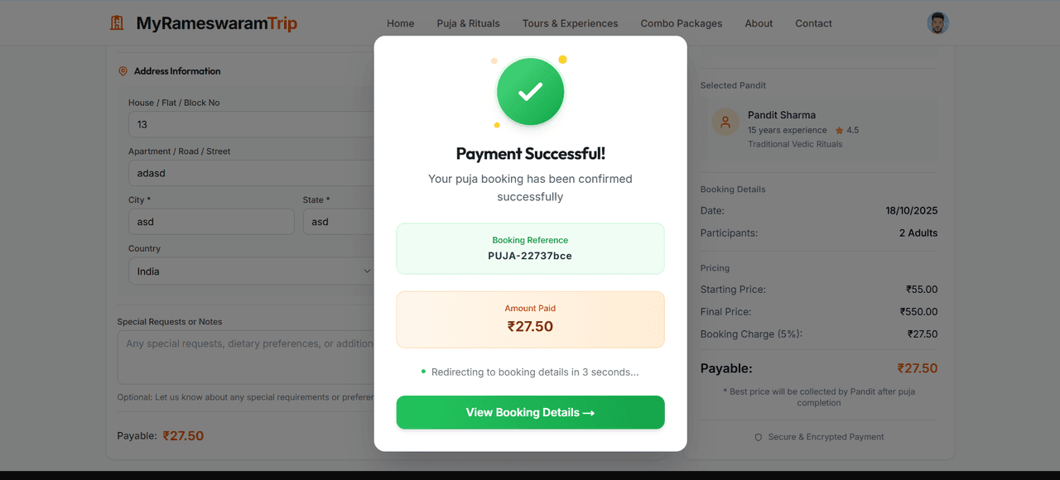This screenshot has height=480, width=1060.
Task: Click the City input field
Action: 211,222
